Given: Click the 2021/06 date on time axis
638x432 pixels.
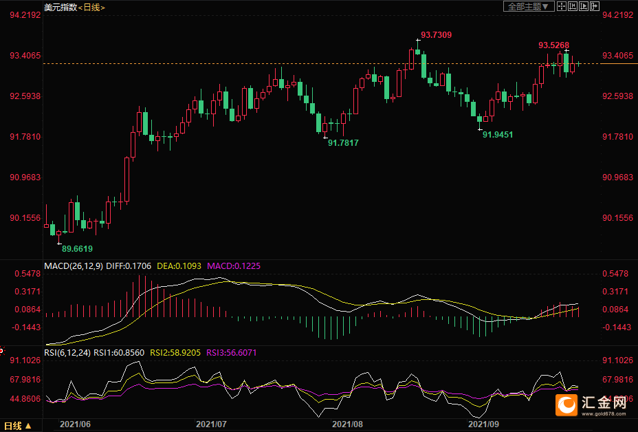Looking at the screenshot, I should coord(75,424).
